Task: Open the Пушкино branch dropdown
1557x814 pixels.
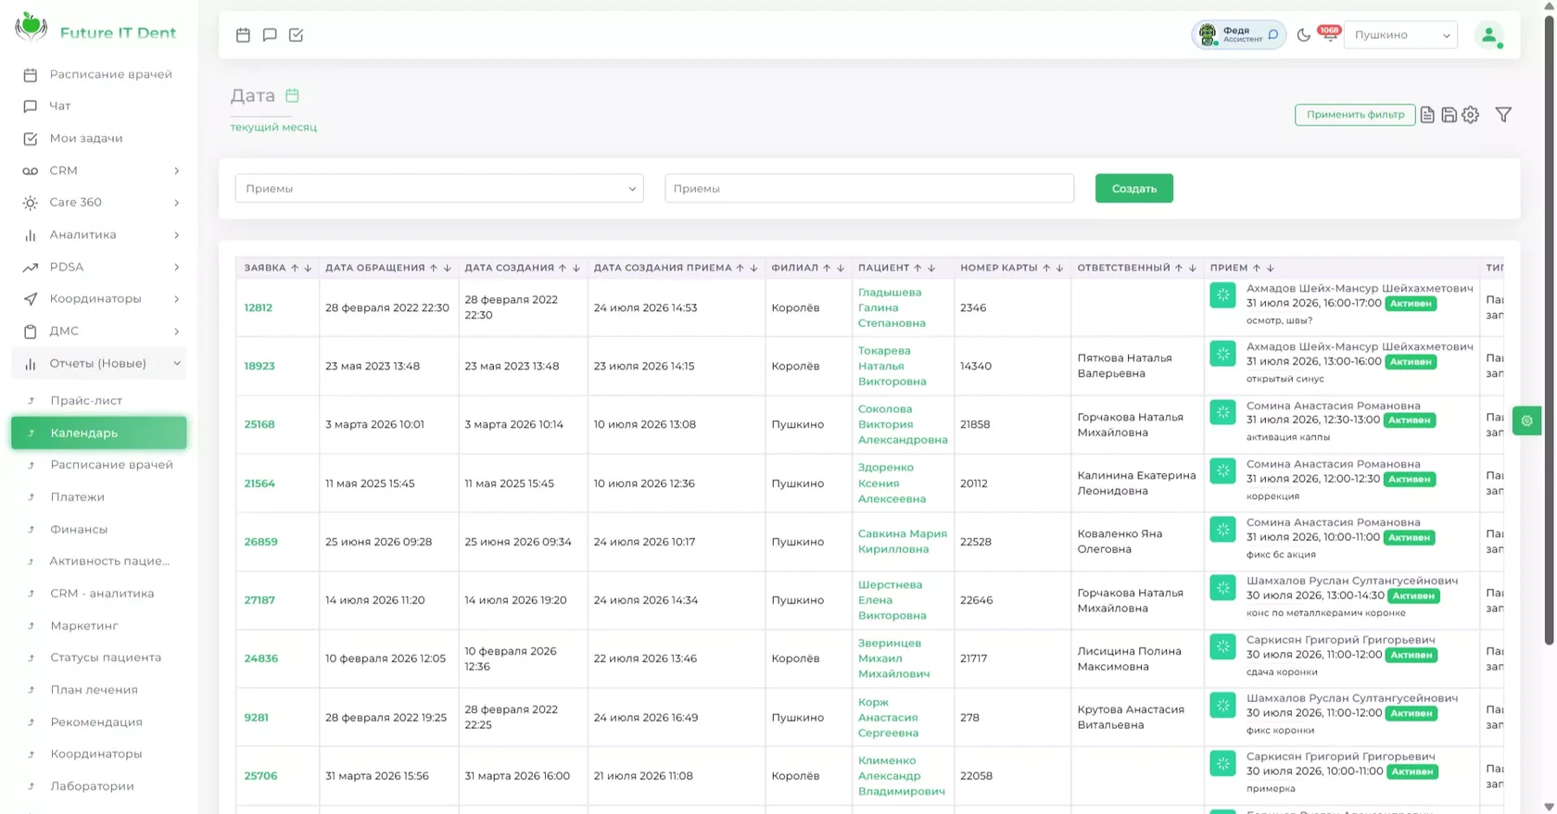Action: click(1400, 35)
